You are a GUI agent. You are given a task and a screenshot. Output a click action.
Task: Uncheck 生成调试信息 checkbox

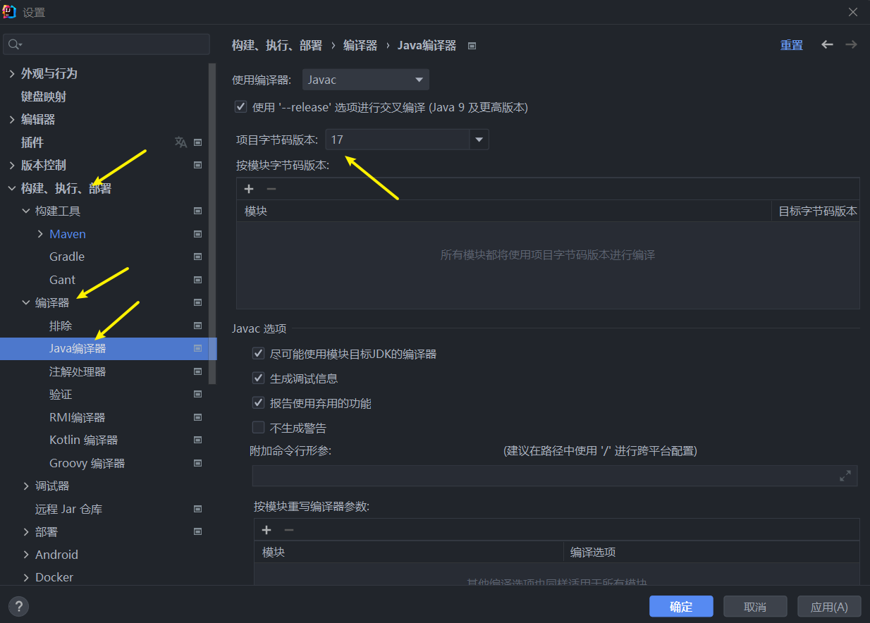tap(258, 378)
